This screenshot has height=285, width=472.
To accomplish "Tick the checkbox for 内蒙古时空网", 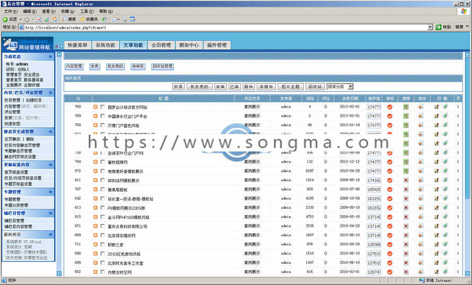I will (103, 272).
